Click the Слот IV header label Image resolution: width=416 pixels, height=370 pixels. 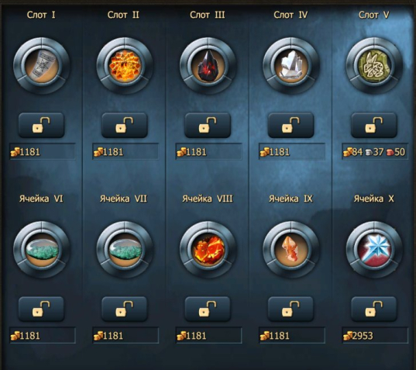pos(291,15)
